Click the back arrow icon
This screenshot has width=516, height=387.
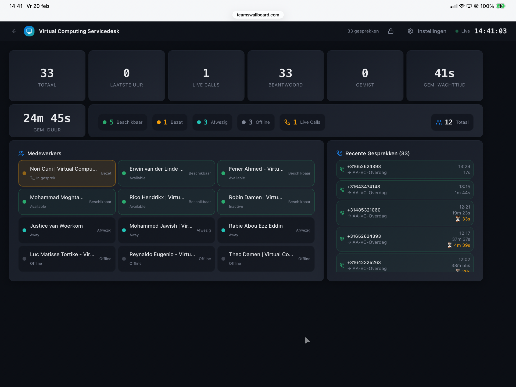14,31
